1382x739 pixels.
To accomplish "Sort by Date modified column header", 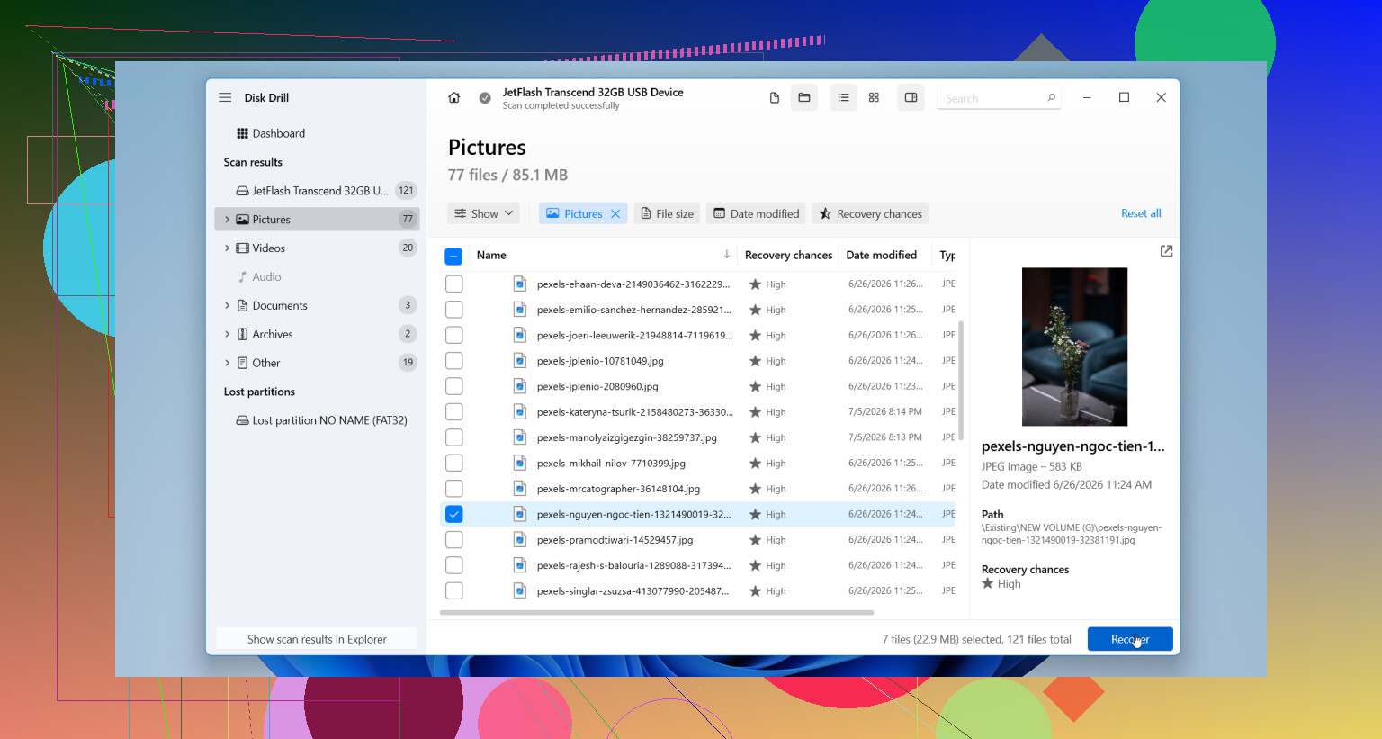I will [x=881, y=255].
